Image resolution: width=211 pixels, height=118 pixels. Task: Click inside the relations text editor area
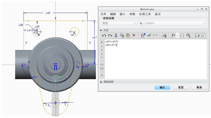click(x=156, y=59)
